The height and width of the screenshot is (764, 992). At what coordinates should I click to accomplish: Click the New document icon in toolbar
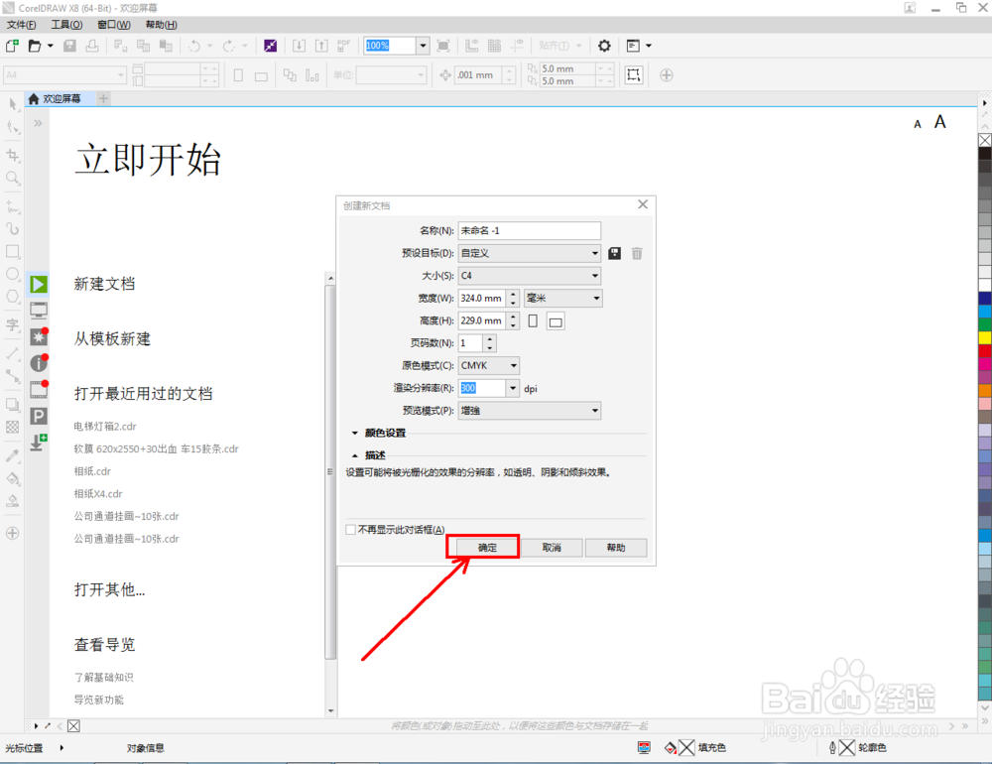pyautogui.click(x=12, y=46)
